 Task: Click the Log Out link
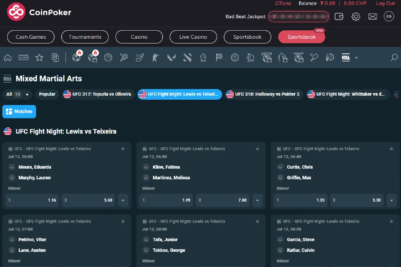tap(386, 3)
